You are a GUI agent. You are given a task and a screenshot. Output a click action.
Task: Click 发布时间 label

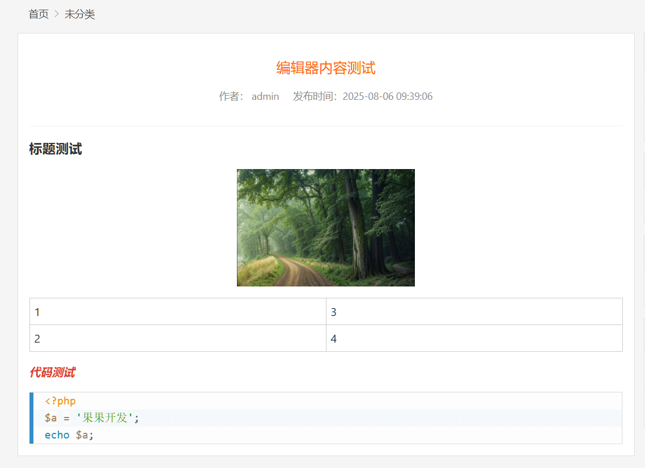point(315,96)
